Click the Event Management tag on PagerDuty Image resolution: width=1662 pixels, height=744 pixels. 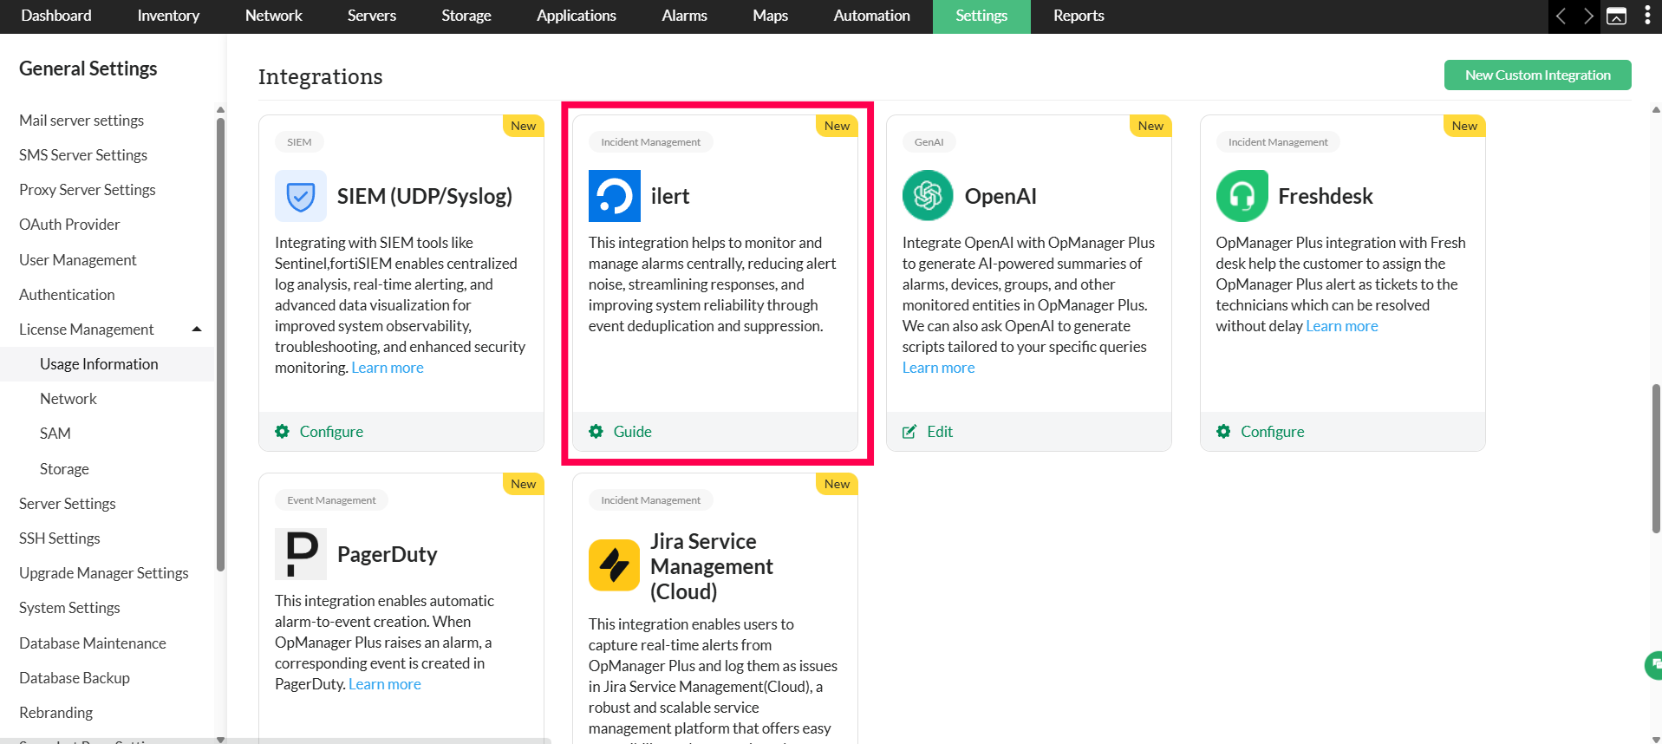[331, 500]
